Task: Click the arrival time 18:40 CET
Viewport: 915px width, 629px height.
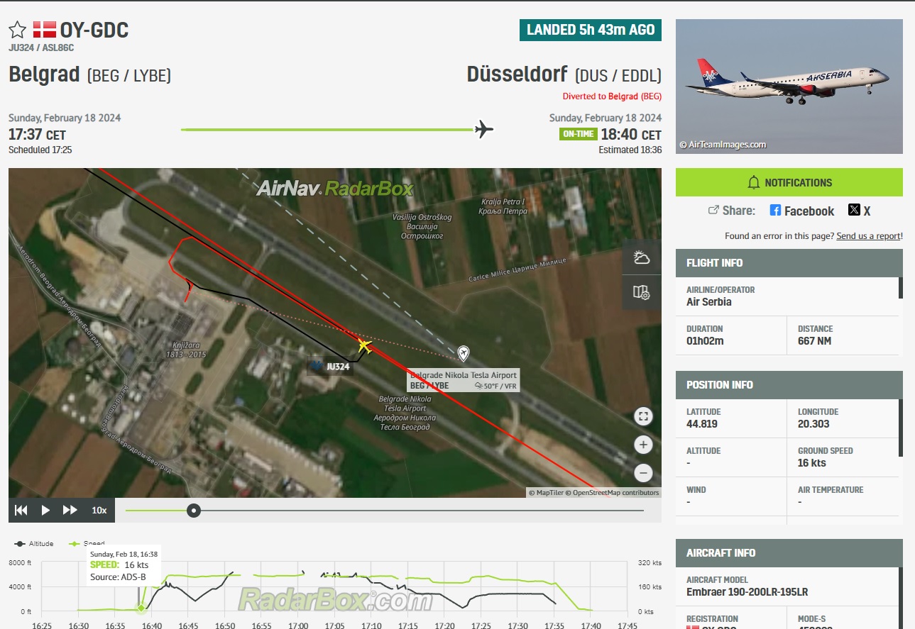Action: coord(631,134)
